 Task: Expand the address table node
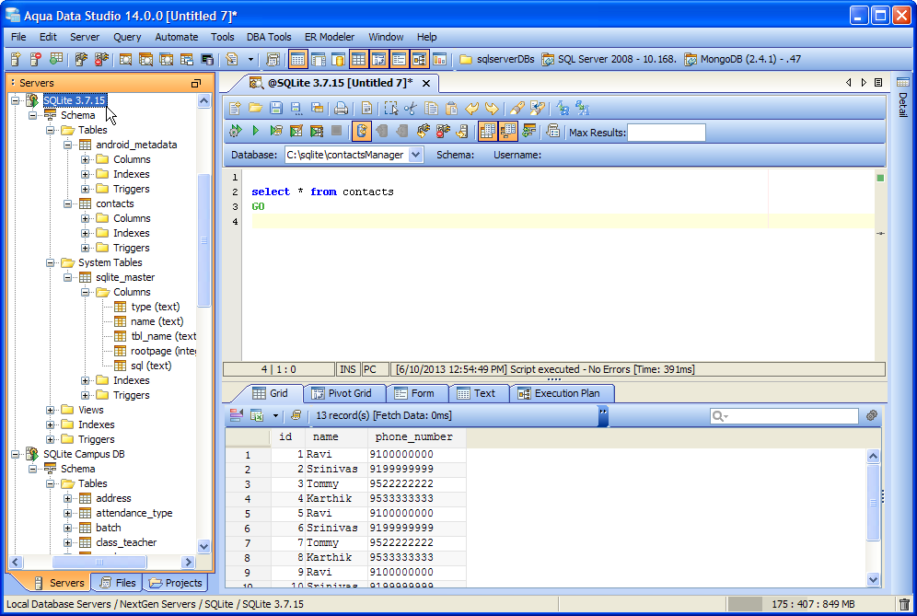click(68, 498)
